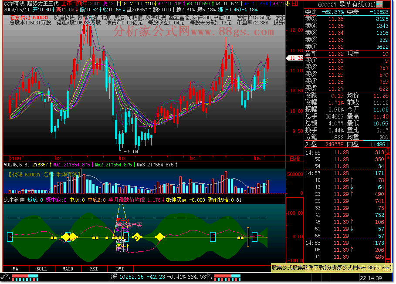Click the 03 month marker on the time axis
396x284 pixels.
tap(122, 159)
